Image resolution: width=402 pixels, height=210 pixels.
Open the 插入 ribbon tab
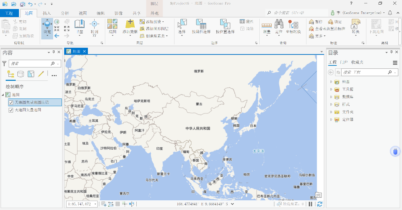click(x=47, y=13)
